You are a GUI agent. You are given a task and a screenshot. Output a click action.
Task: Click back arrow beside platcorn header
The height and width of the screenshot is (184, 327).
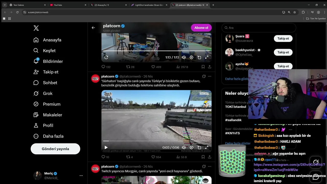[x=93, y=28]
